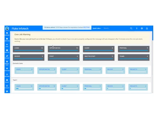Click the Team1 section label

tap(15, 80)
